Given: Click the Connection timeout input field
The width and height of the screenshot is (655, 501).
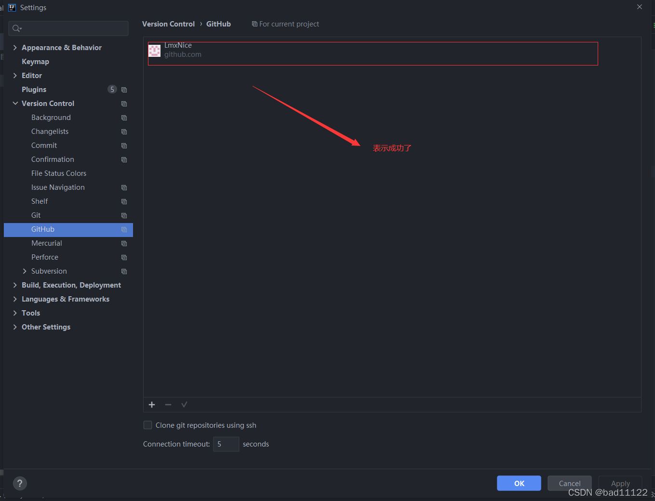Looking at the screenshot, I should click(226, 444).
